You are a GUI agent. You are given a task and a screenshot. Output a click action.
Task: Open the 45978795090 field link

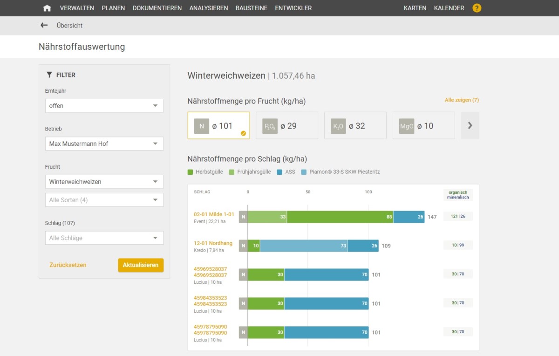pyautogui.click(x=211, y=330)
